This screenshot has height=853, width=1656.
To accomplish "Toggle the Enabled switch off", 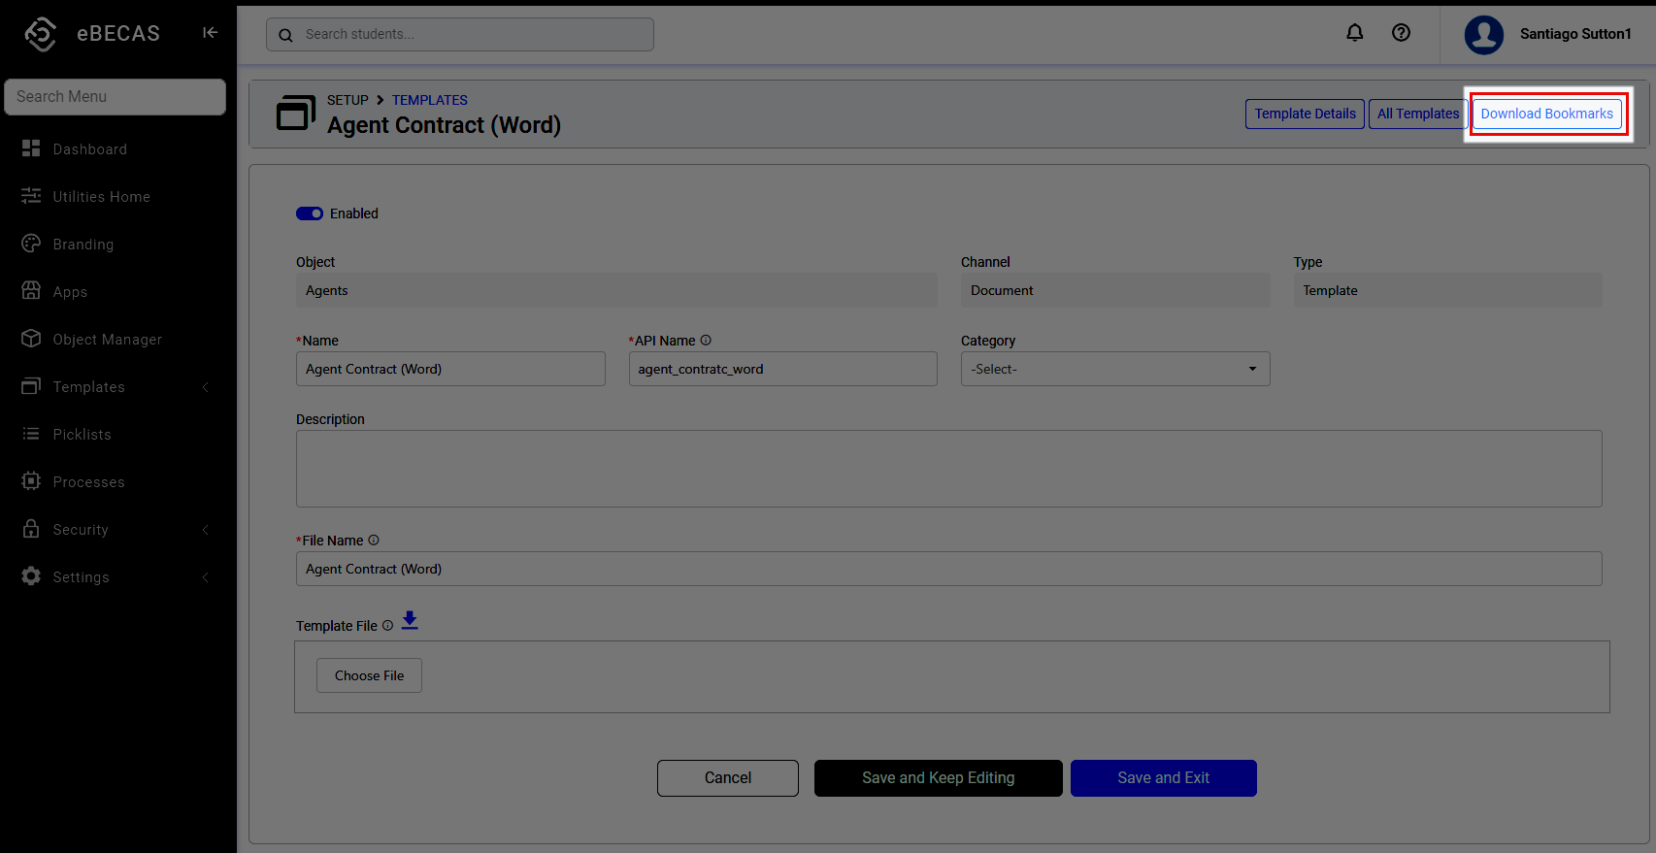I will pyautogui.click(x=310, y=213).
